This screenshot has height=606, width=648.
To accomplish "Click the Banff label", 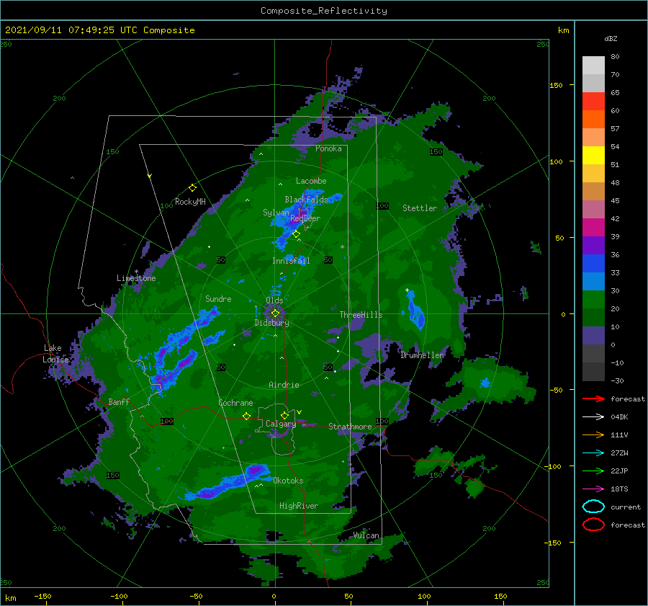I will click(x=119, y=401).
